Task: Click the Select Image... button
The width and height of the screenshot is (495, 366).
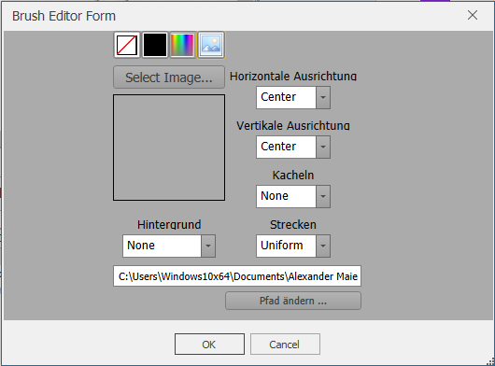Action: [169, 77]
